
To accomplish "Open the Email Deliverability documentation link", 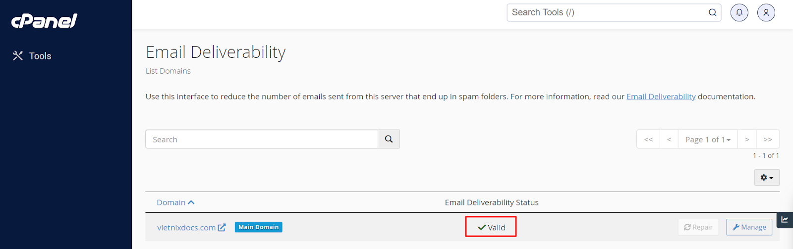I will click(661, 97).
